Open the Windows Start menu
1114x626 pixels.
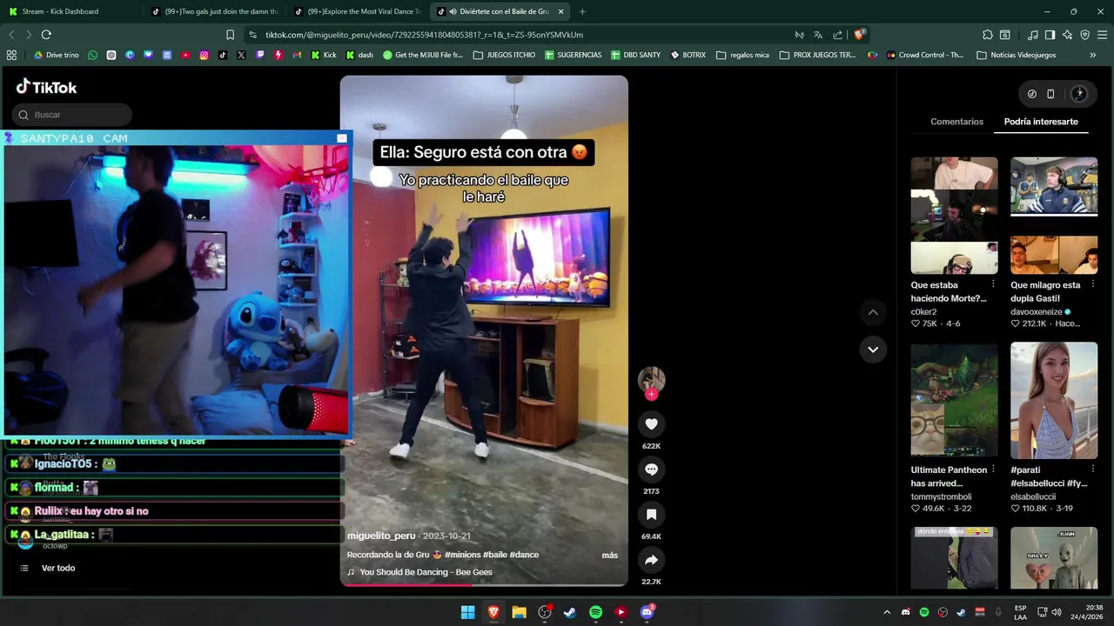pos(468,612)
